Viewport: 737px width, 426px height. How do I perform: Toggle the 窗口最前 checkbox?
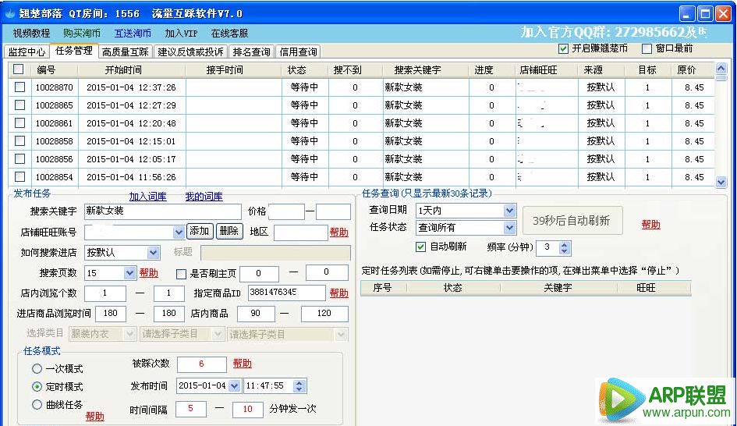click(647, 48)
